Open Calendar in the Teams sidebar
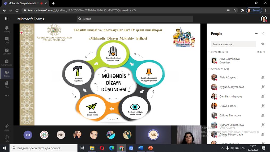 [x=7, y=52]
